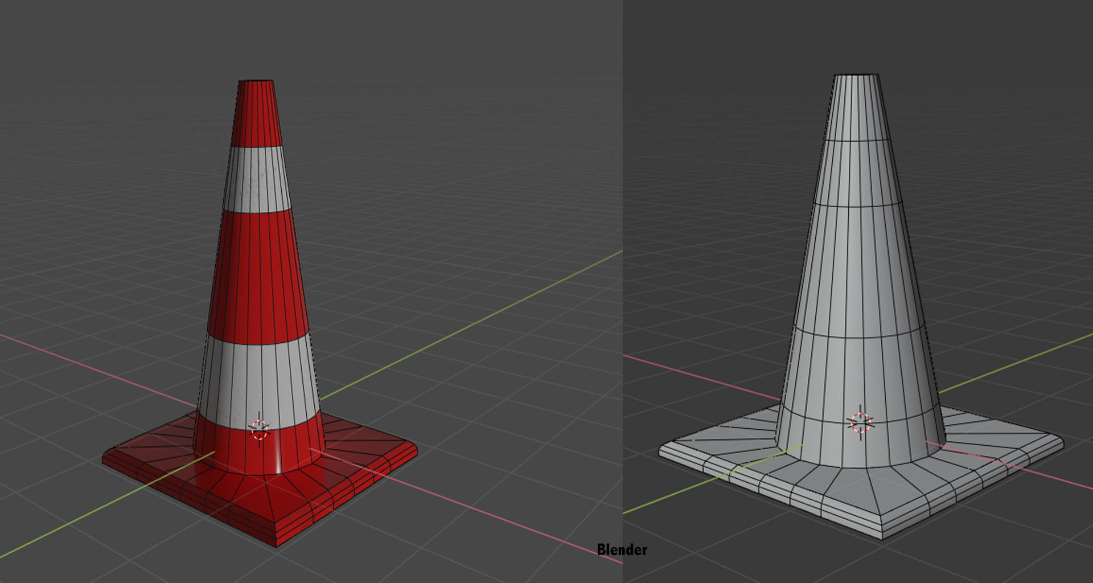Click the 3D cursor on the red cone
Viewport: 1093px width, 583px height.
(x=260, y=429)
